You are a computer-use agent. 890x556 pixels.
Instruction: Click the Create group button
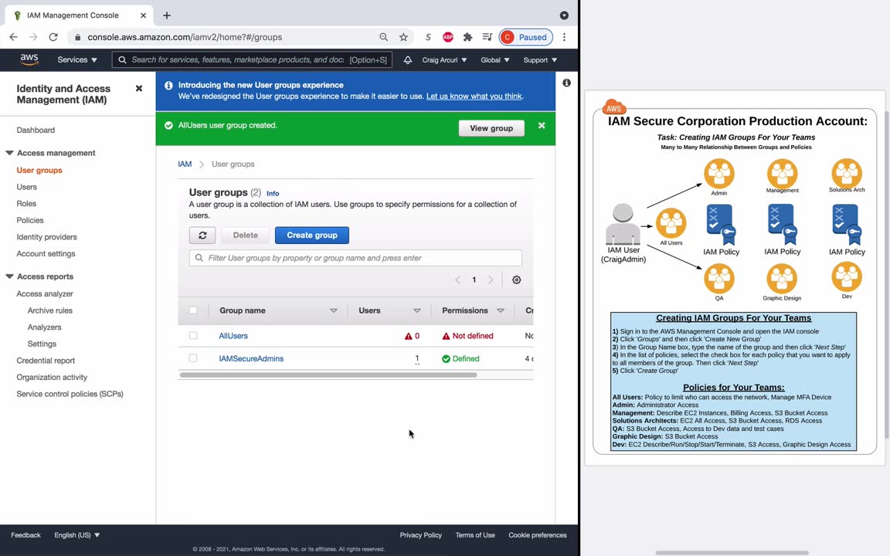311,235
